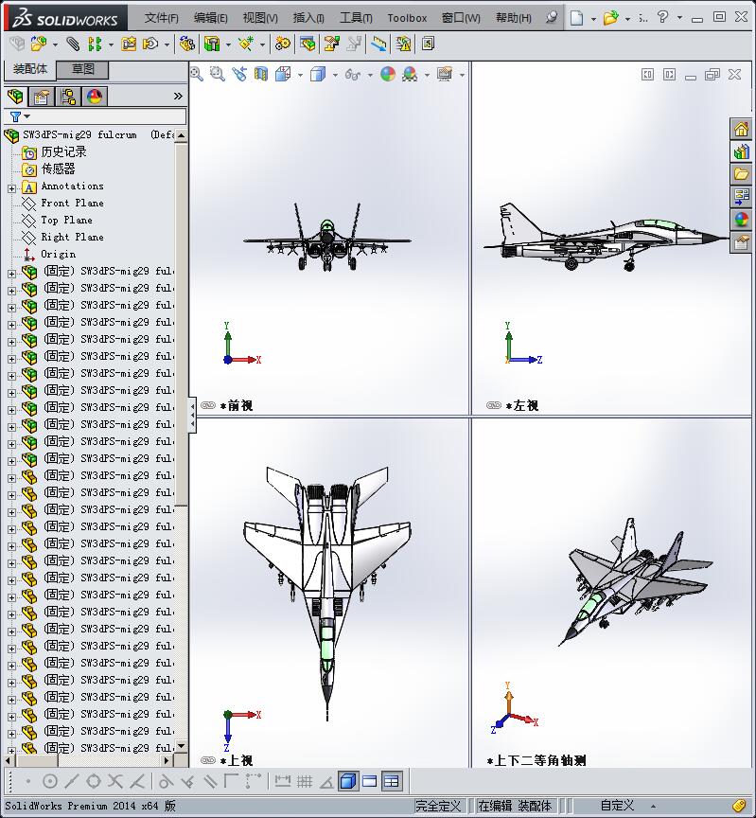Image resolution: width=756 pixels, height=818 pixels.
Task: Click the Insert Components icon
Action: tap(38, 44)
